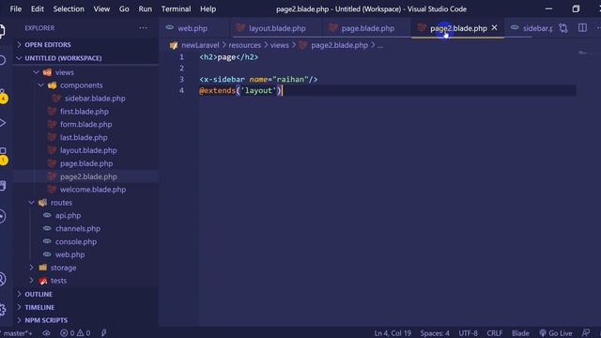Open the Edit menu

[x=38, y=8]
